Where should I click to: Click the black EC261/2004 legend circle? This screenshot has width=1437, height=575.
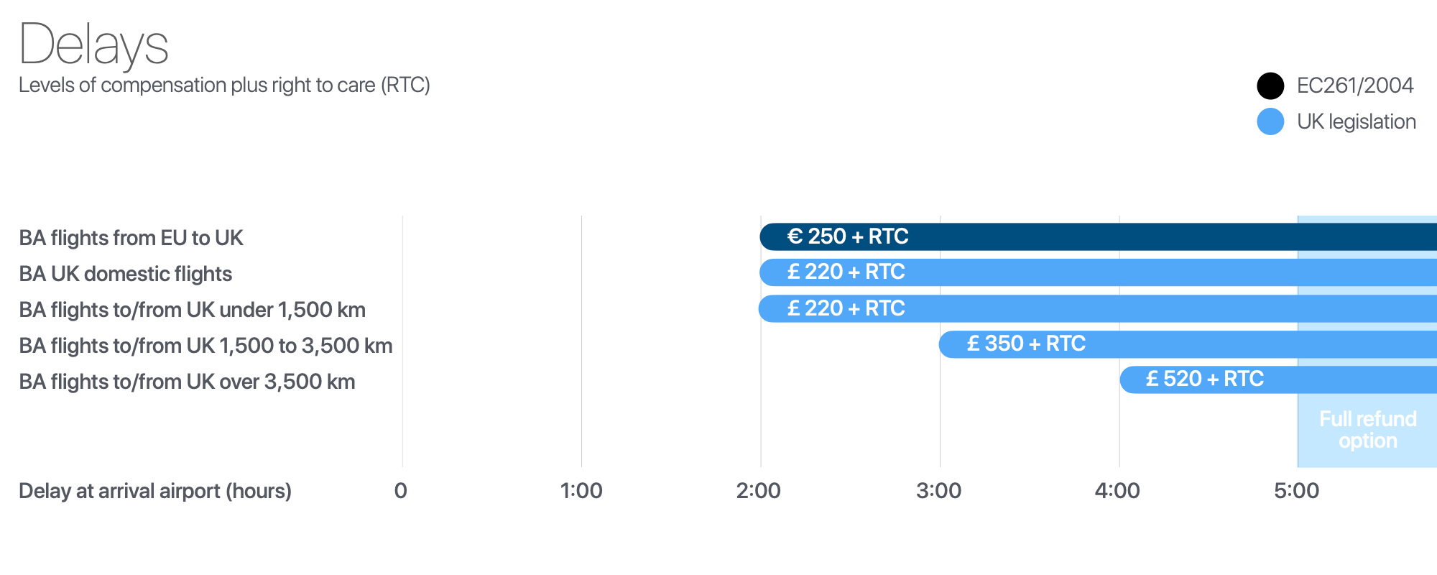click(x=1270, y=86)
